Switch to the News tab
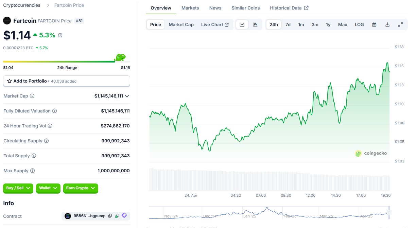The image size is (417, 228). [x=215, y=8]
